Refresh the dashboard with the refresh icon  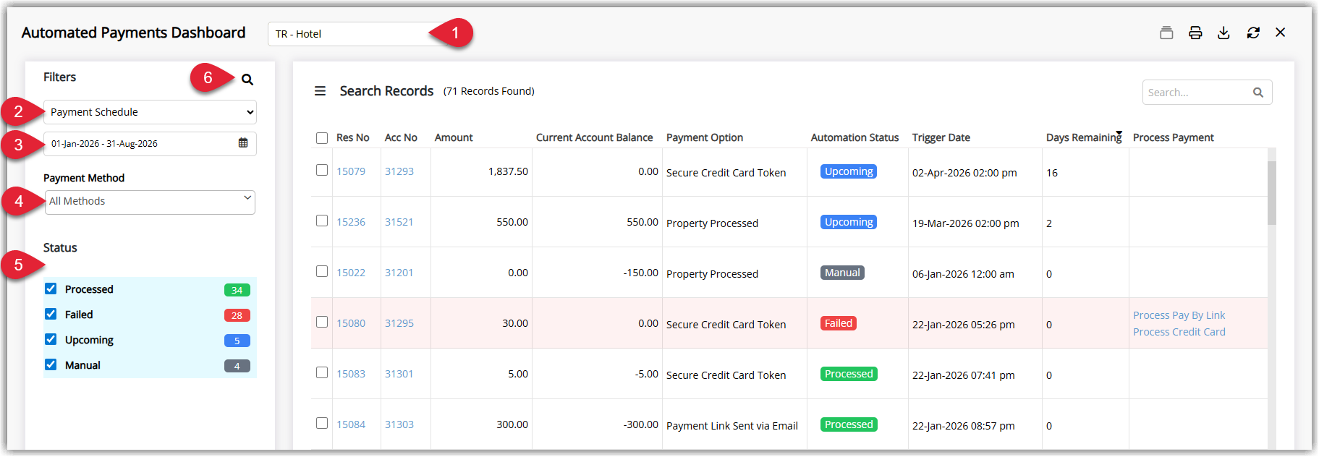(1253, 33)
